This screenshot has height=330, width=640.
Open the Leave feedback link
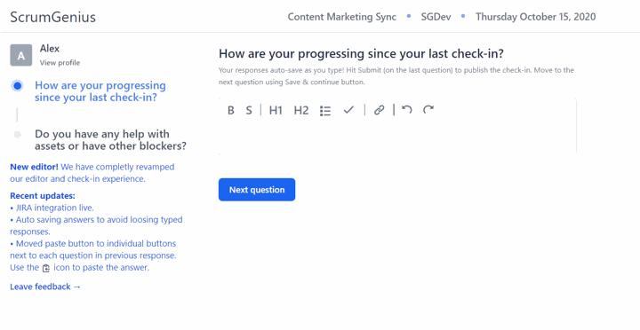[x=45, y=287]
